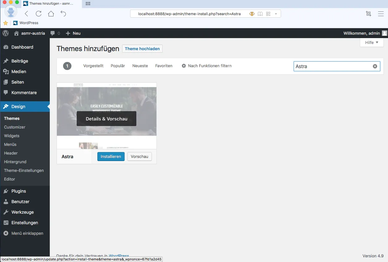Go to Dashboard in sidebar
The height and width of the screenshot is (262, 388).
pyautogui.click(x=25, y=47)
